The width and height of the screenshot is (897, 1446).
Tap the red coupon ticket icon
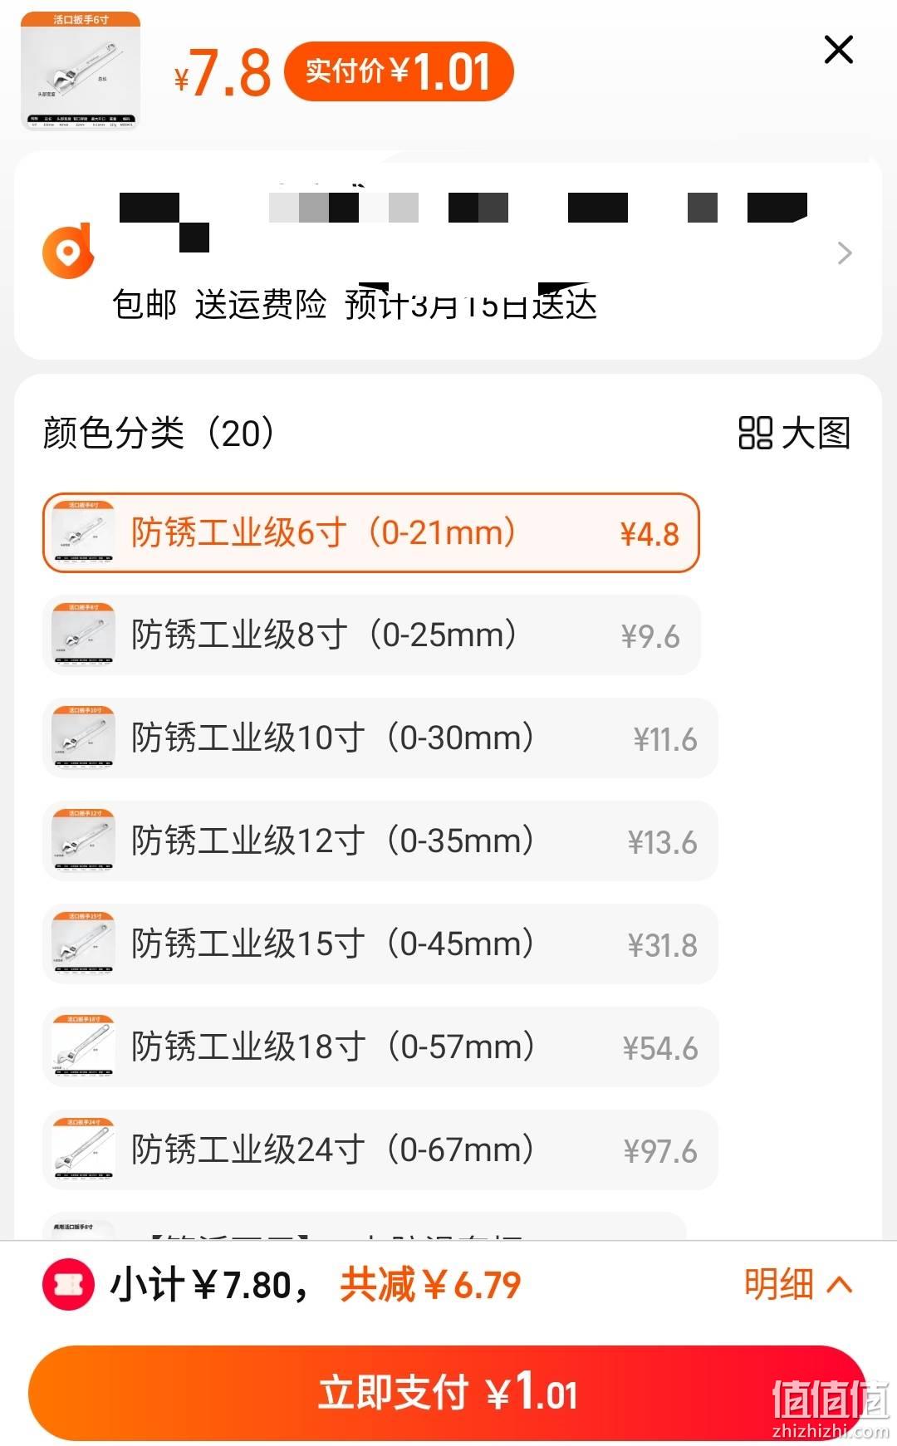coord(68,1285)
